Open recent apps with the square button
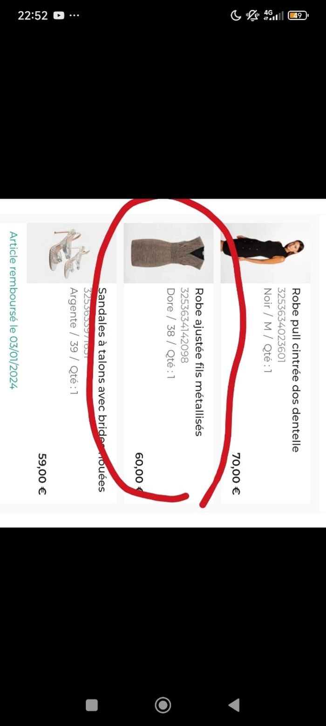Viewport: 326px width, 726px height. pos(92,705)
